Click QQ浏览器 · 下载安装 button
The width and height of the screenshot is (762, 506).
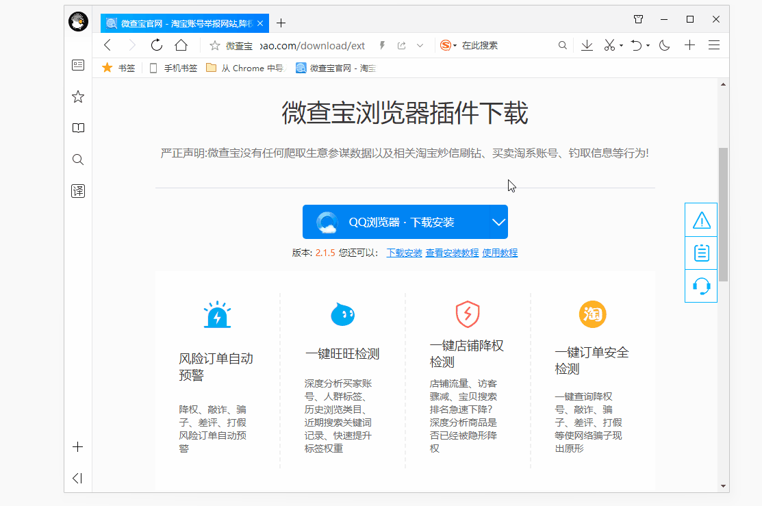(396, 222)
